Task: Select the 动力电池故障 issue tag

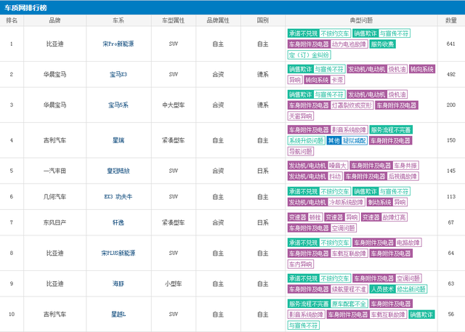Action: point(349,44)
